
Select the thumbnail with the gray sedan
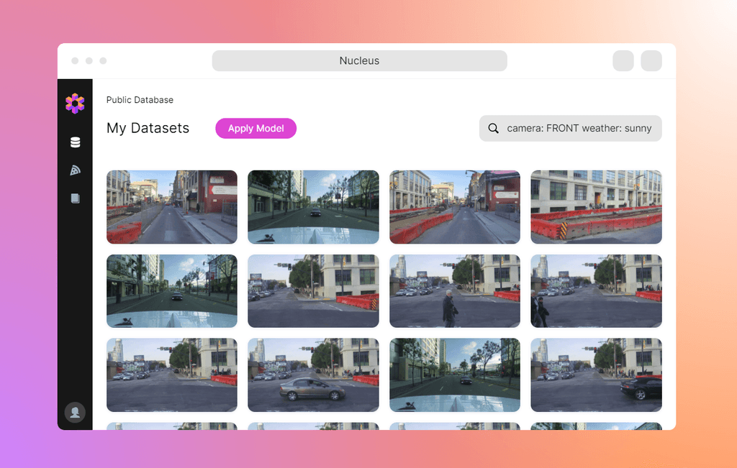(313, 375)
